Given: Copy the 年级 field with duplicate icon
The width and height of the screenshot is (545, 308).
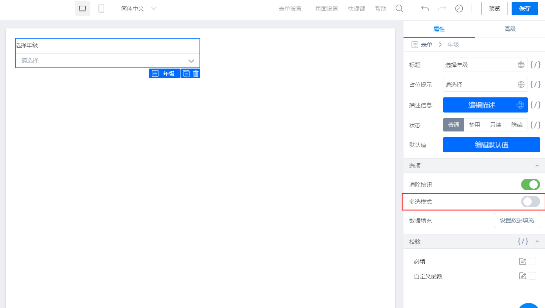Looking at the screenshot, I should [186, 73].
